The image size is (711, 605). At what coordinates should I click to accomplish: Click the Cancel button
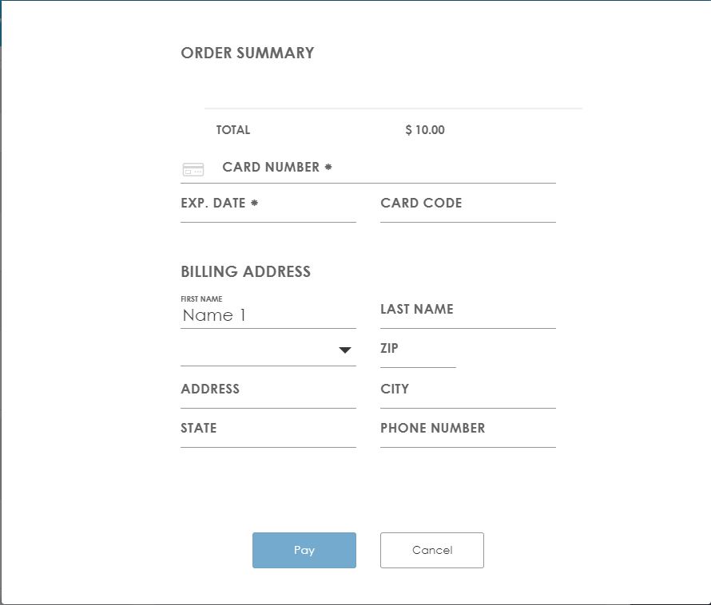(x=431, y=550)
